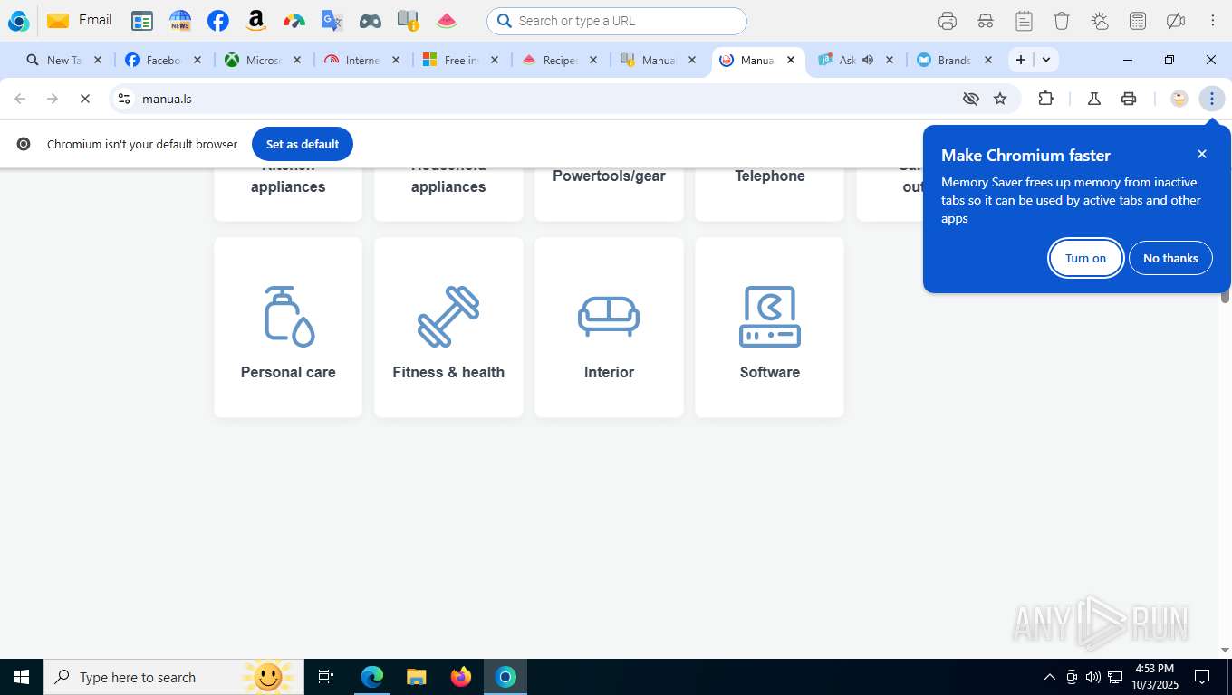Go forward to next page
1232x695 pixels.
tap(53, 99)
